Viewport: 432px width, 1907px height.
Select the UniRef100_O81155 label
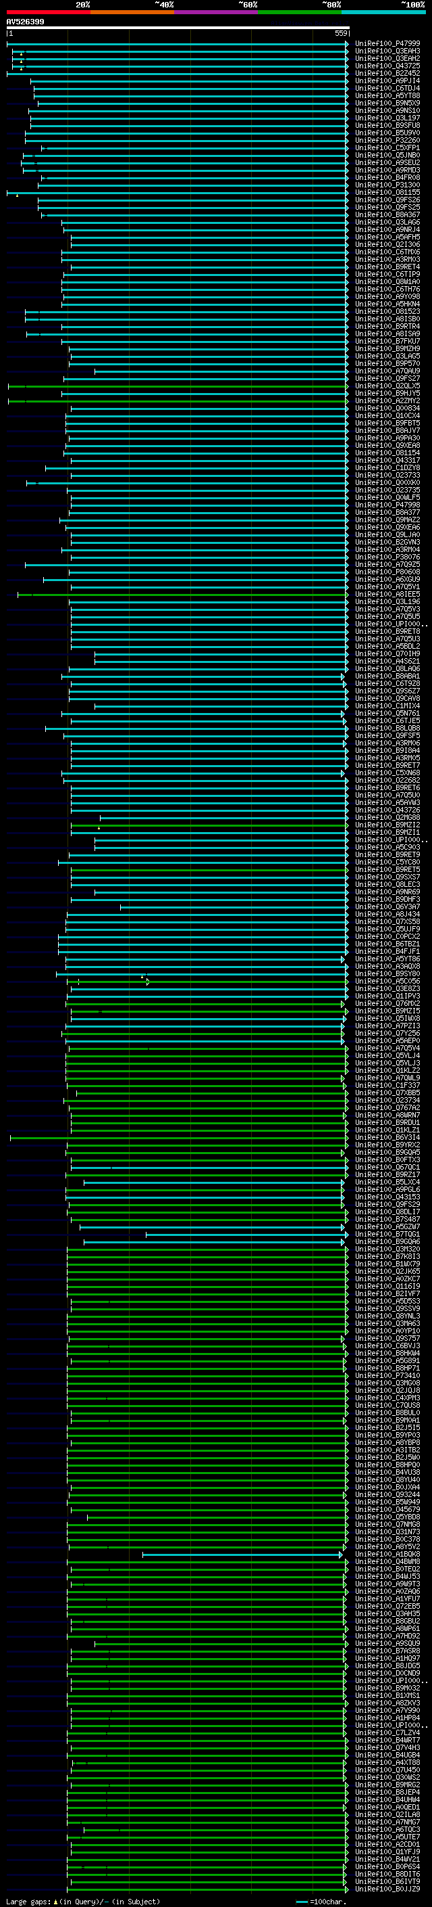(x=387, y=193)
